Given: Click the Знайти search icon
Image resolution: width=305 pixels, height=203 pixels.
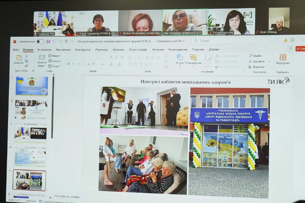Looking at the screenshot, I should (x=256, y=56).
